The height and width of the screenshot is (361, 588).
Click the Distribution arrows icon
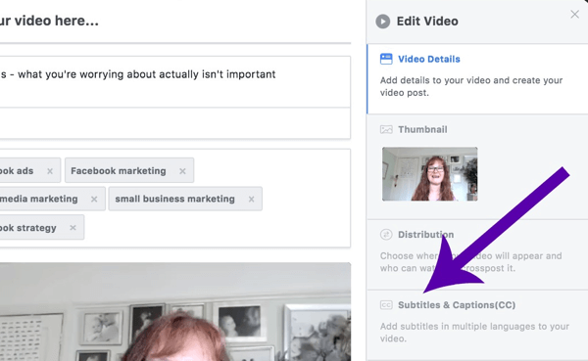386,235
